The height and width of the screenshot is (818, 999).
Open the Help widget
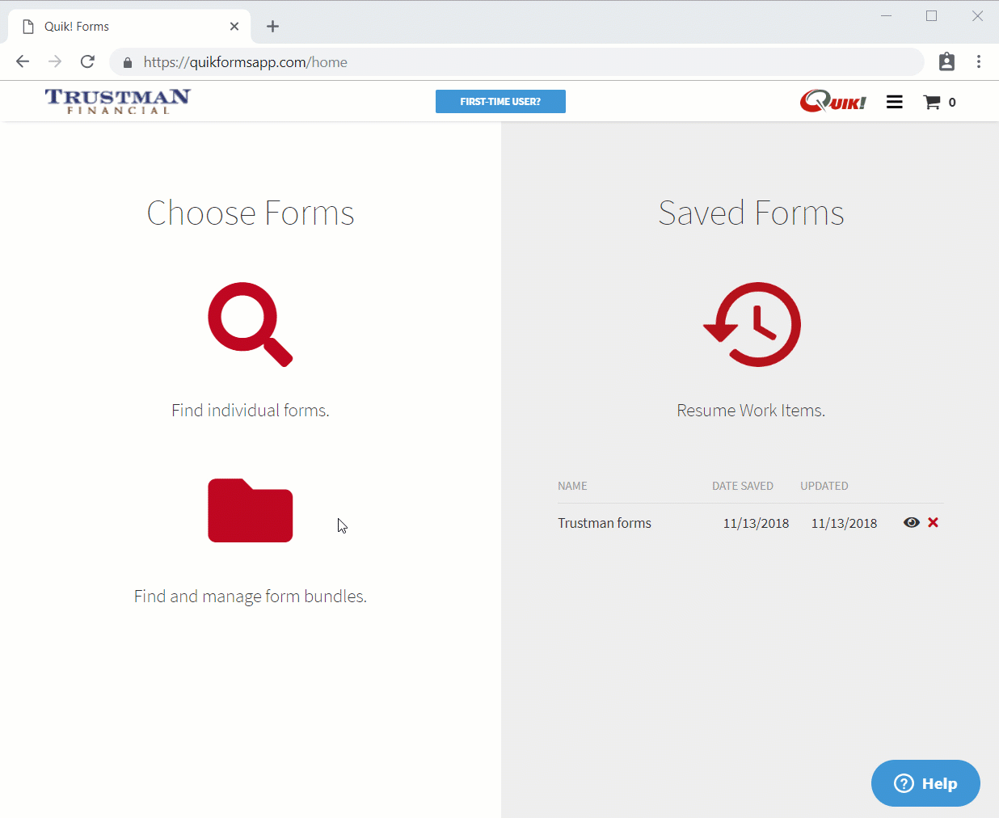pos(925,783)
